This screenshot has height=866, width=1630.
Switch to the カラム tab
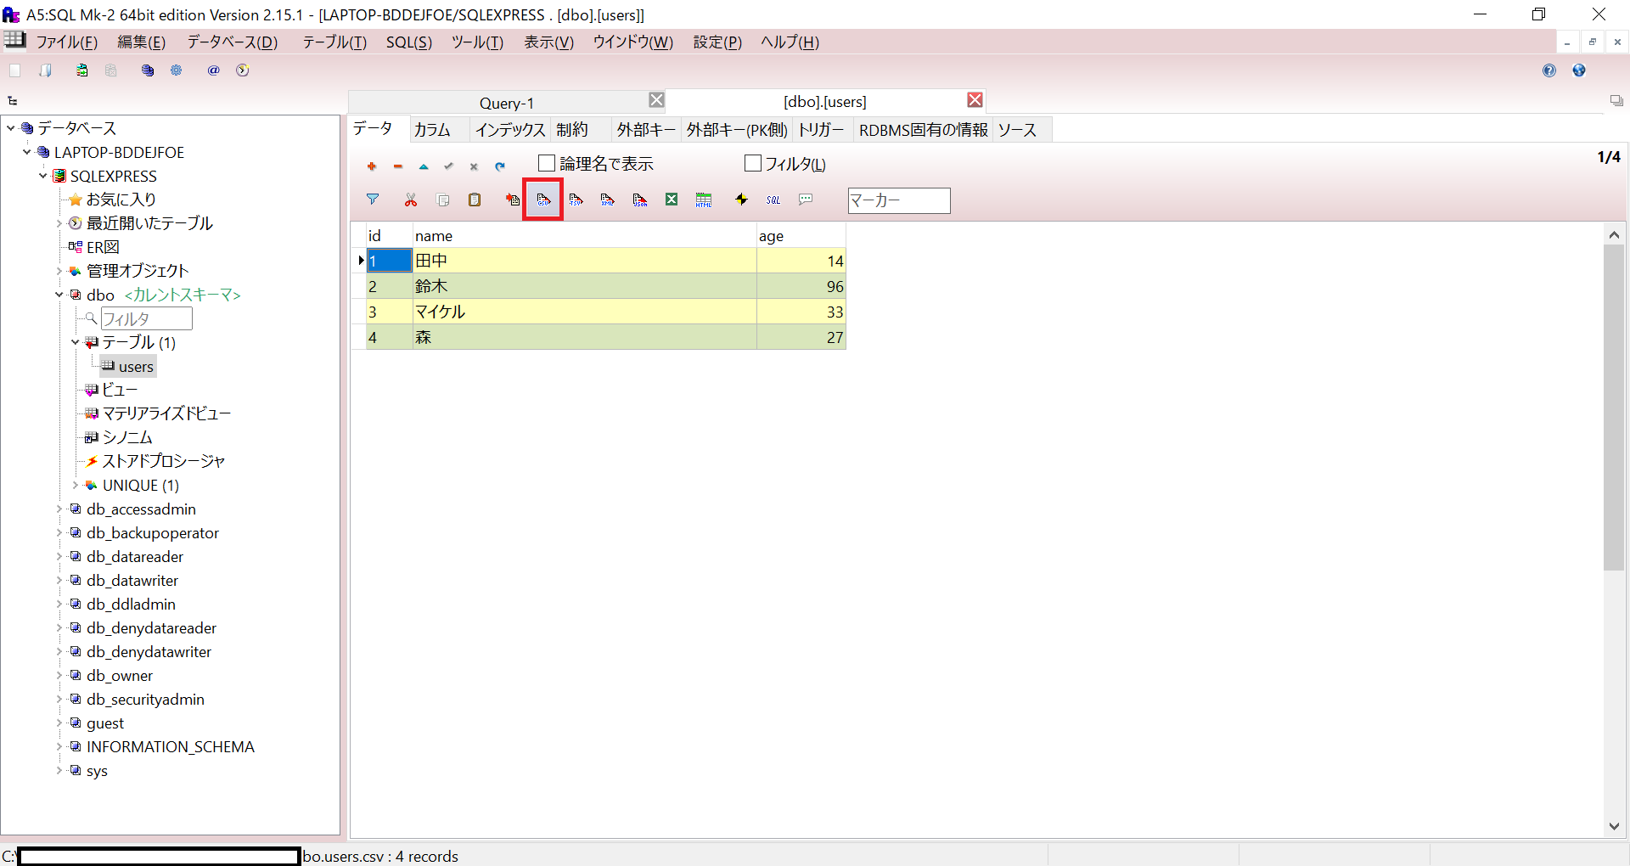(432, 130)
